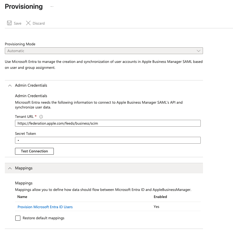Viewport: 233px width, 232px height.
Task: Click the Name column header
Action: click(22, 197)
